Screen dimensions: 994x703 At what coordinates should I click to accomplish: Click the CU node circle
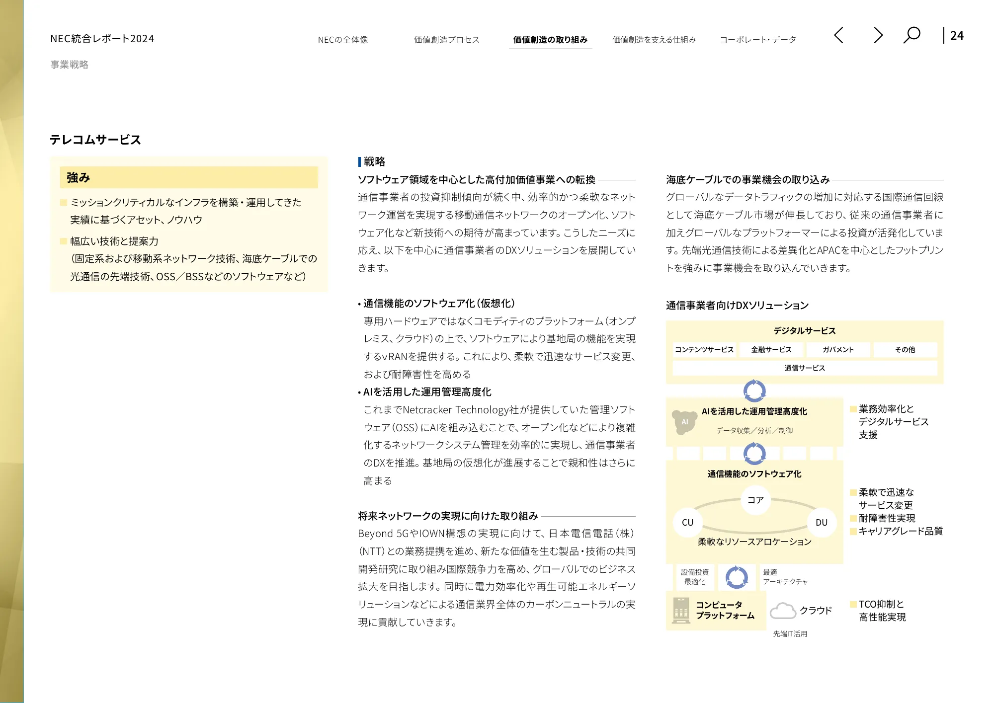[x=688, y=523]
